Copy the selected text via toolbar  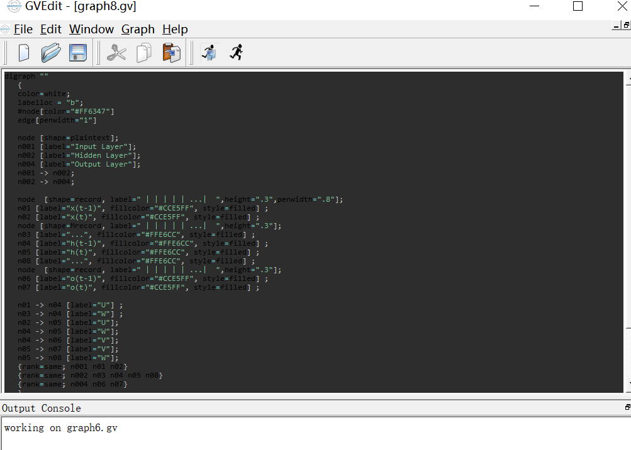tap(144, 53)
